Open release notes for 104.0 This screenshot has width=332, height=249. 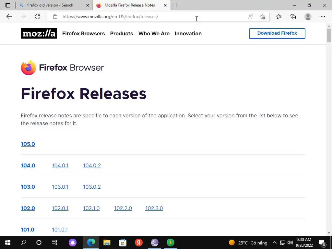pyautogui.click(x=28, y=165)
